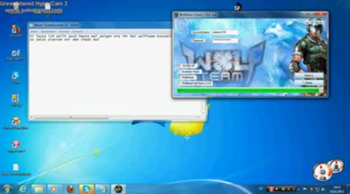This screenshot has height=194, width=350.
Task: Click the Notepad horizontal scrollbar thumb
Action: [x=71, y=117]
